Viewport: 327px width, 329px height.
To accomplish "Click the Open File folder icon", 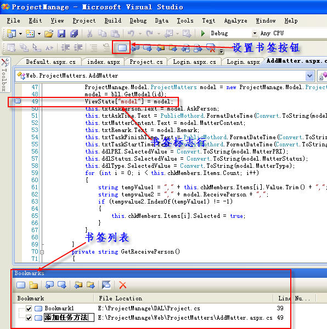I will click(49, 34).
